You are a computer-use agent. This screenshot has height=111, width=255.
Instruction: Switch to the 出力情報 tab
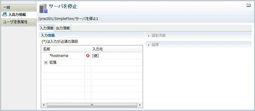(63, 28)
